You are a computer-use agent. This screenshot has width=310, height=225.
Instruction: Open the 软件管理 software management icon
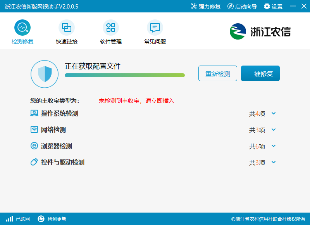click(x=111, y=28)
